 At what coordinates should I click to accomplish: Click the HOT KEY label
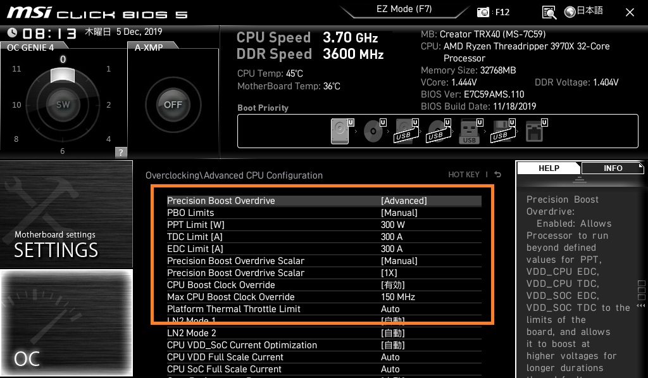pyautogui.click(x=464, y=175)
